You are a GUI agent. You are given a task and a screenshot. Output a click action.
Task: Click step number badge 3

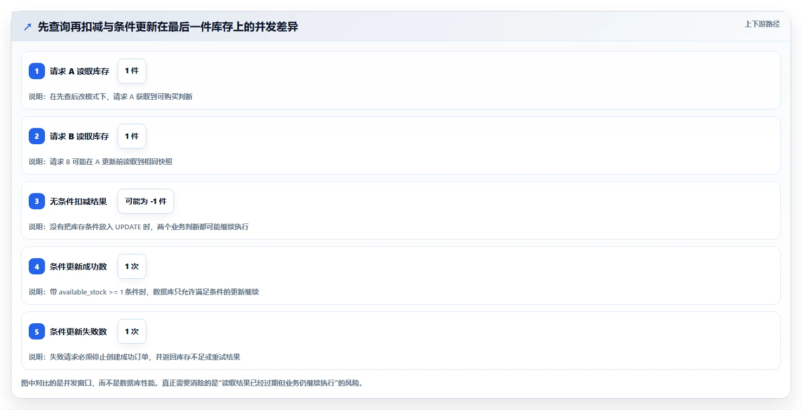[x=37, y=201]
